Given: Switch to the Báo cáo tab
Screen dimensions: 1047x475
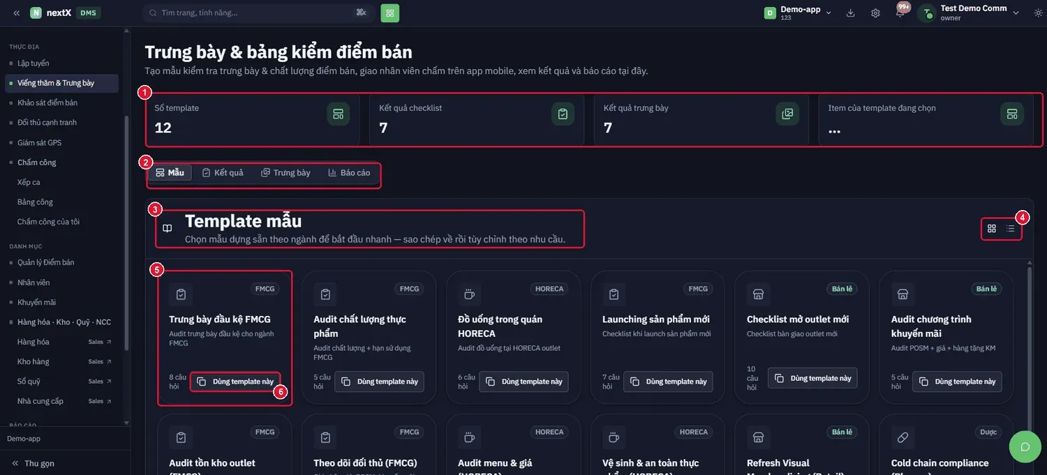Looking at the screenshot, I should pos(349,172).
